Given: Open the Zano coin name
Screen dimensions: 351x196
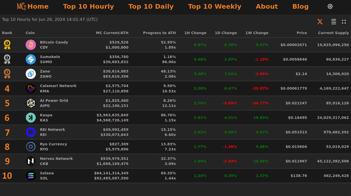Looking at the screenshot, I should (45, 71).
